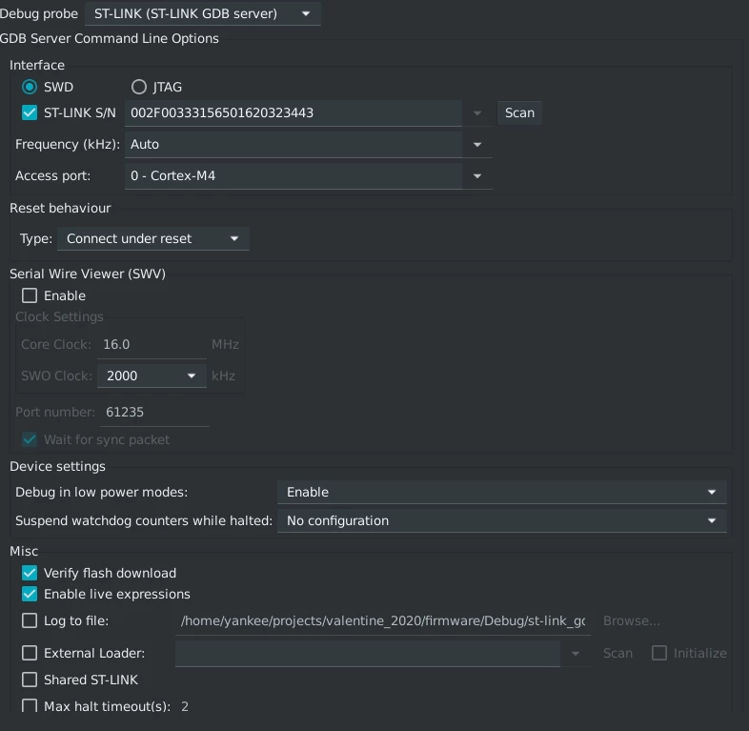Check the External Loader checkbox
The width and height of the screenshot is (749, 731).
coord(30,653)
